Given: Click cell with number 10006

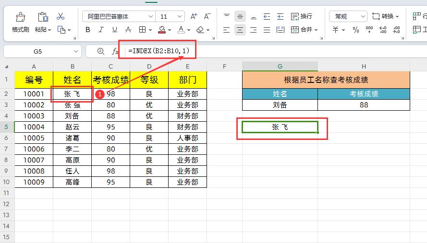Looking at the screenshot, I should pyautogui.click(x=34, y=149).
